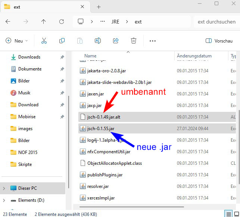Click the Delete trash icon
The image size is (240, 217).
coord(134,41)
